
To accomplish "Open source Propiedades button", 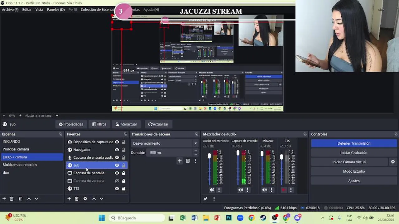I will coord(71,124).
